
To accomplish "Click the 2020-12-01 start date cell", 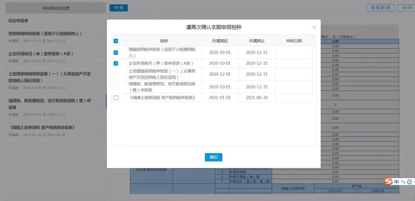I will pyautogui.click(x=220, y=74).
